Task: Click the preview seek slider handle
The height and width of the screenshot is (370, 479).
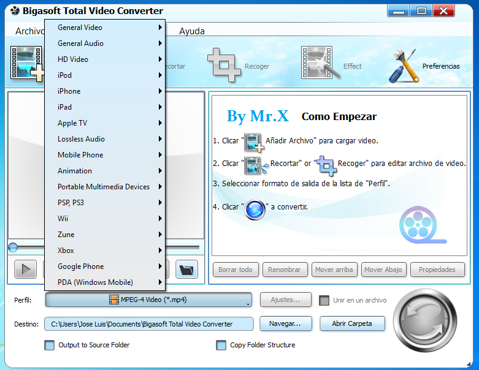Action: coord(13,247)
